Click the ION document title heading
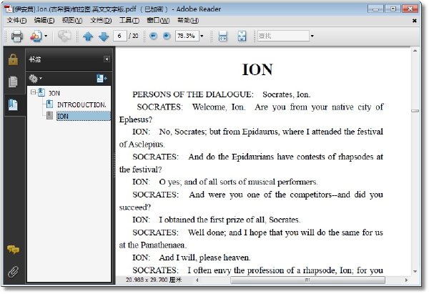The height and width of the screenshot is (294, 429). pyautogui.click(x=257, y=69)
